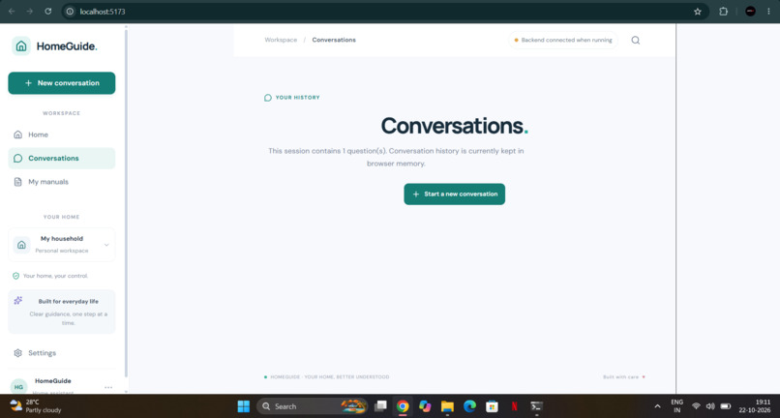Viewport: 780px width, 418px height.
Task: Go to Workspace breadcrumb link
Action: coord(281,40)
